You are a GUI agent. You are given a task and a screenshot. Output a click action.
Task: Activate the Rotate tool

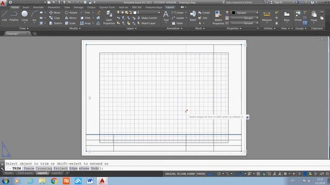[71, 12]
